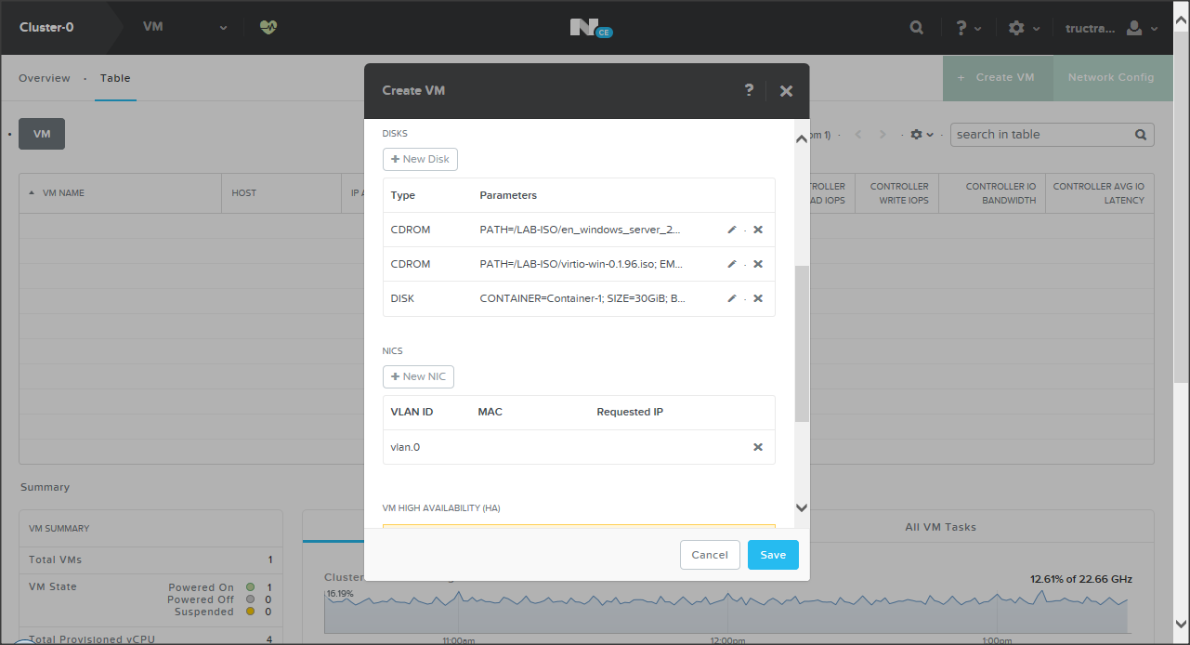This screenshot has height=645, width=1190.
Task: Click the dialog scroll down arrow
Action: click(802, 507)
